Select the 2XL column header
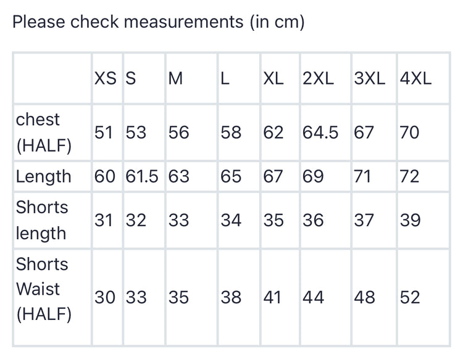Image resolution: width=463 pixels, height=352 pixels. 319,78
